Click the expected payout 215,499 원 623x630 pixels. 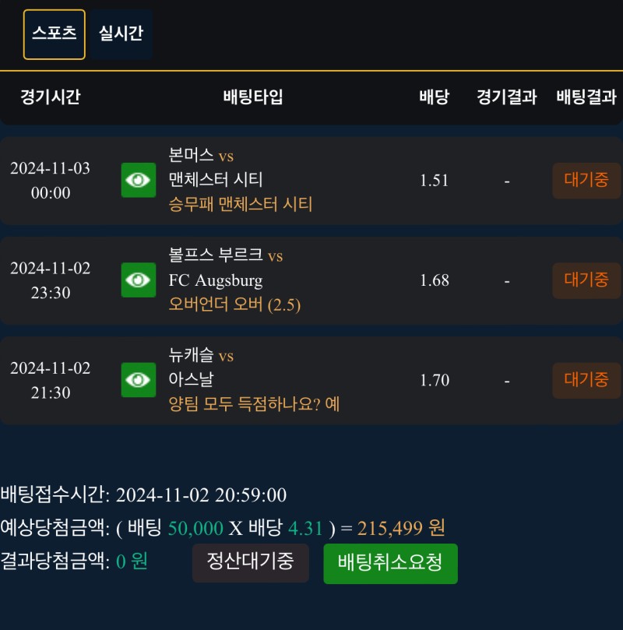coord(401,528)
